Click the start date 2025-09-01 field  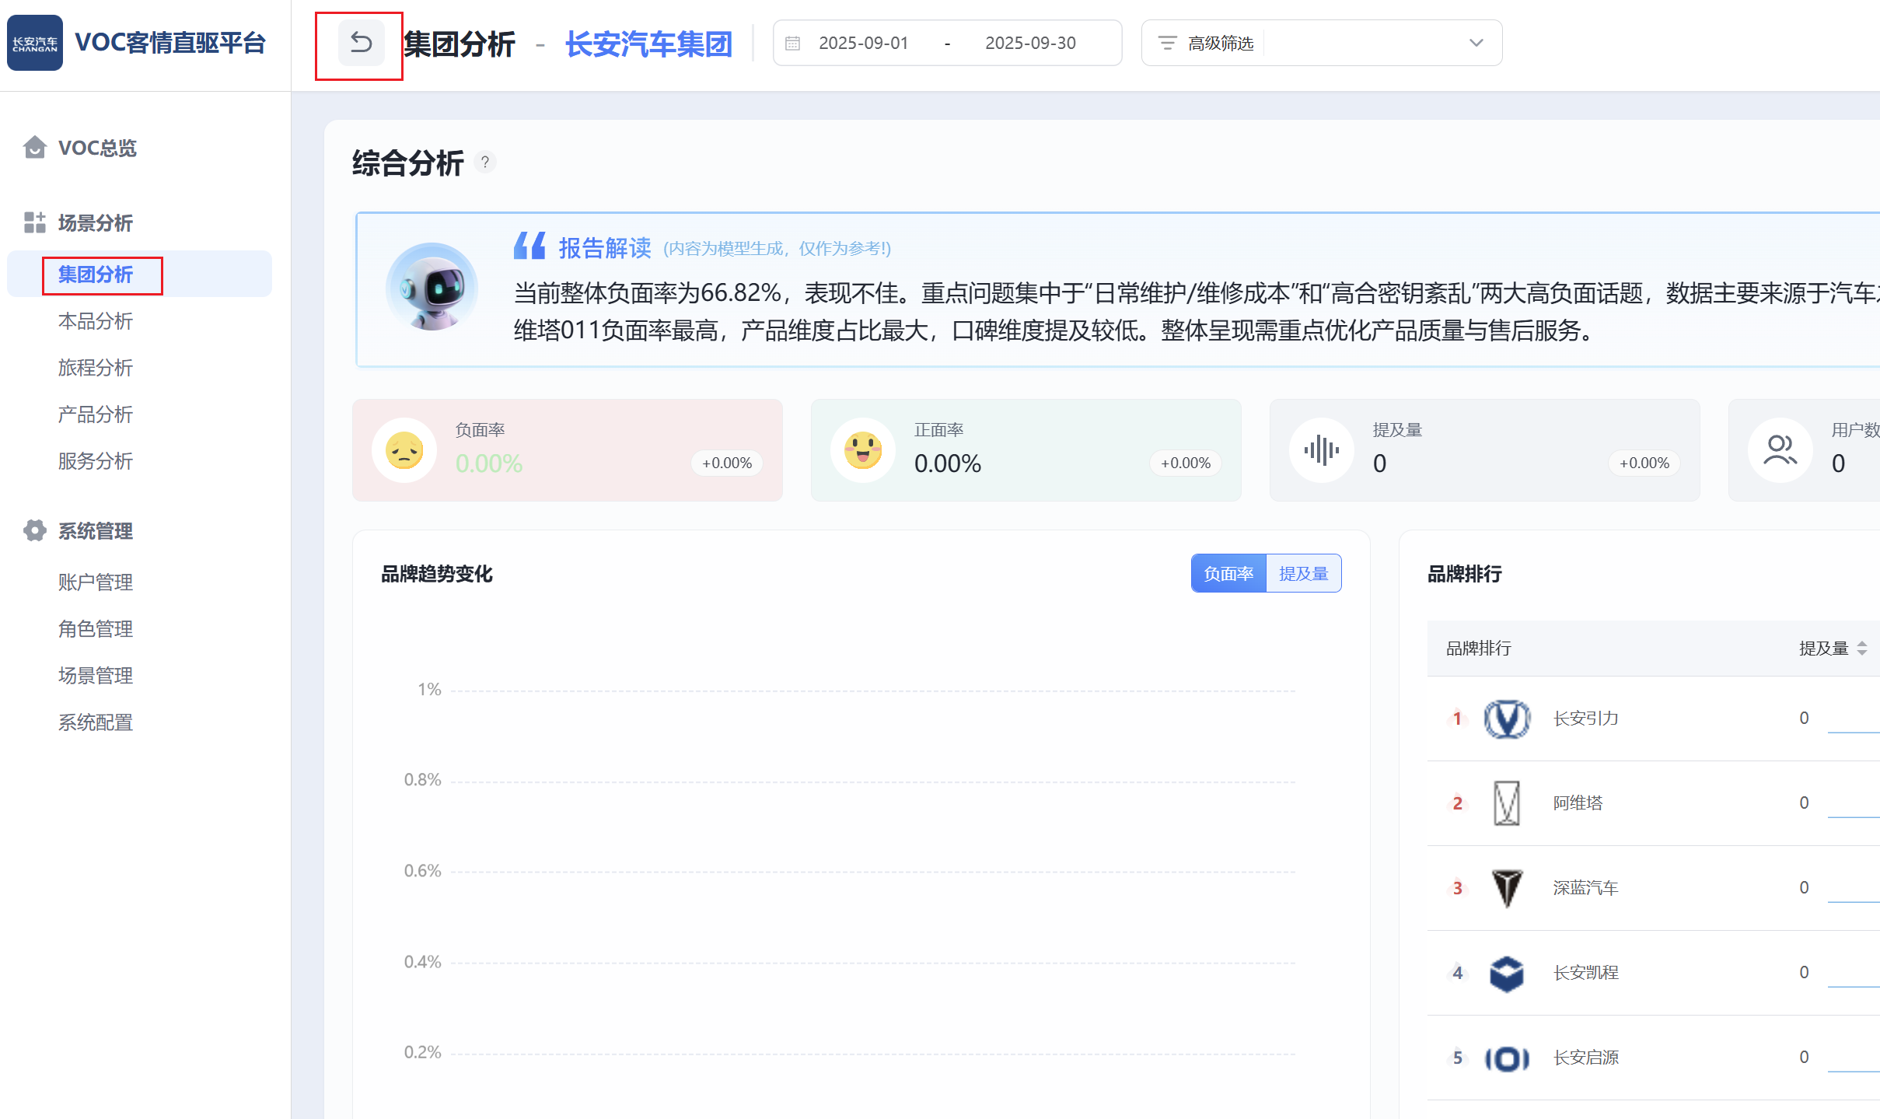coord(863,44)
